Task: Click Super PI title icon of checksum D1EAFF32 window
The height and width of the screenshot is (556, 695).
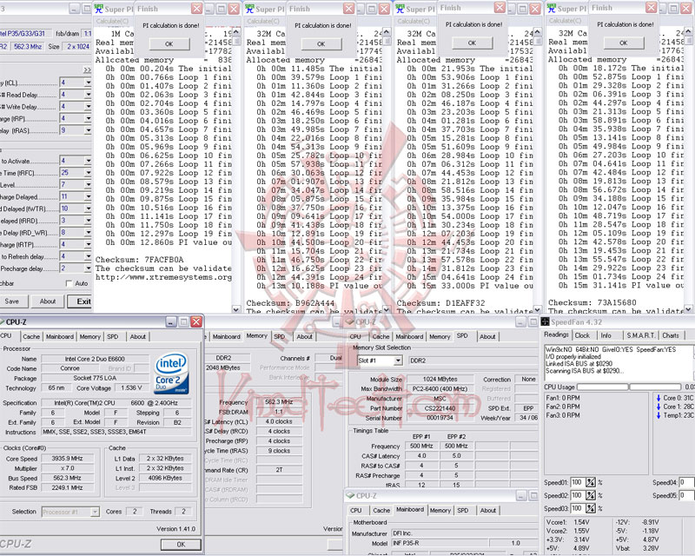Action: [400, 9]
